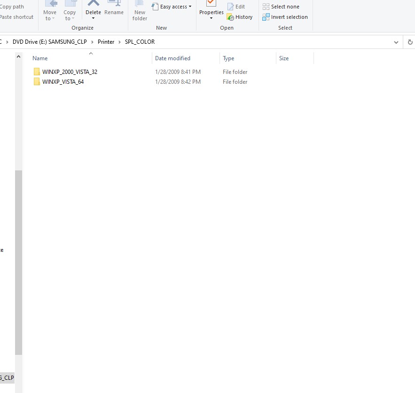Sort files by Name column header
The image size is (415, 393).
click(x=40, y=58)
